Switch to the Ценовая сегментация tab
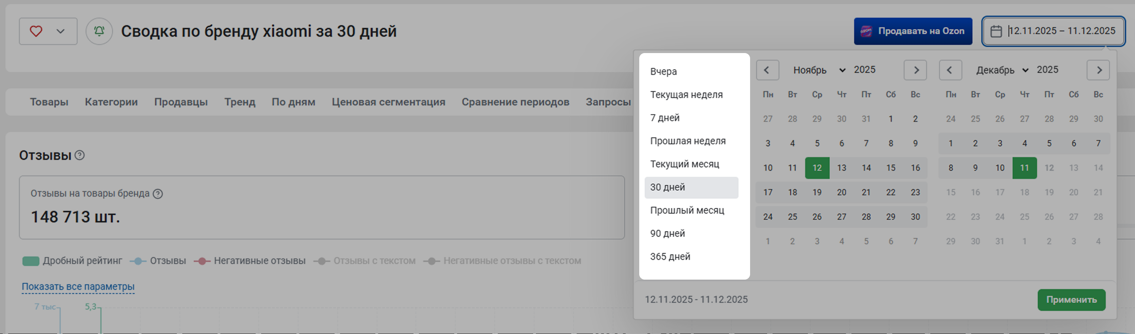Screen dimensions: 1135x334 tap(388, 102)
